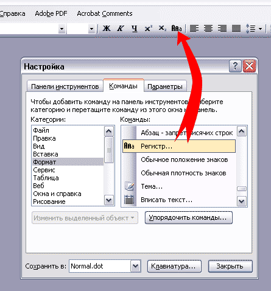The width and height of the screenshot is (271, 291).
Task: Click Клавиатура... button
Action: [x=174, y=266]
